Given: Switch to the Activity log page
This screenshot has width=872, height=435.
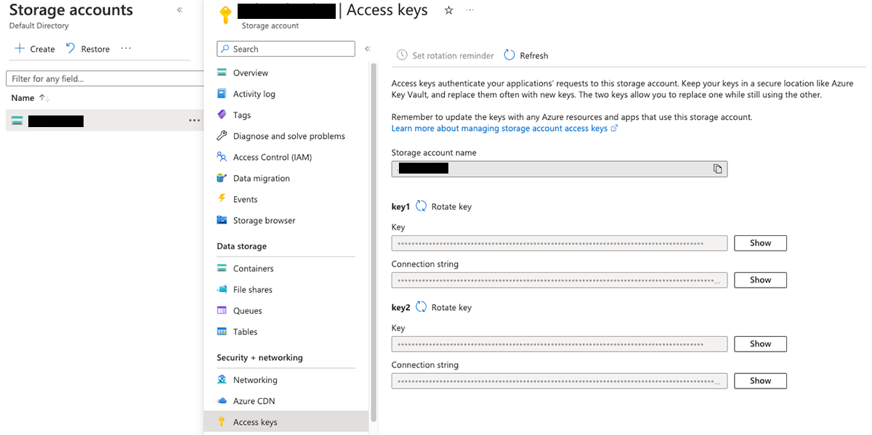Looking at the screenshot, I should pos(254,93).
